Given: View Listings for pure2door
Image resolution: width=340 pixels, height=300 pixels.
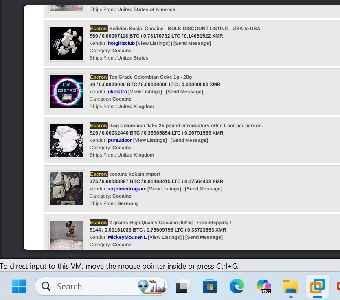Looking at the screenshot, I should point(150,140).
